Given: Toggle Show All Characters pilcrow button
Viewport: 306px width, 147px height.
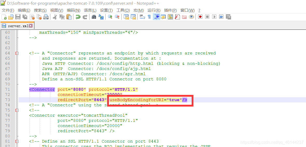Looking at the screenshot, I should pos(149,17).
